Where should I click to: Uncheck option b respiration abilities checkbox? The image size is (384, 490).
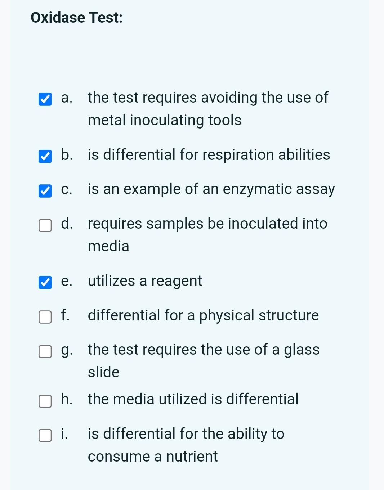pos(45,156)
